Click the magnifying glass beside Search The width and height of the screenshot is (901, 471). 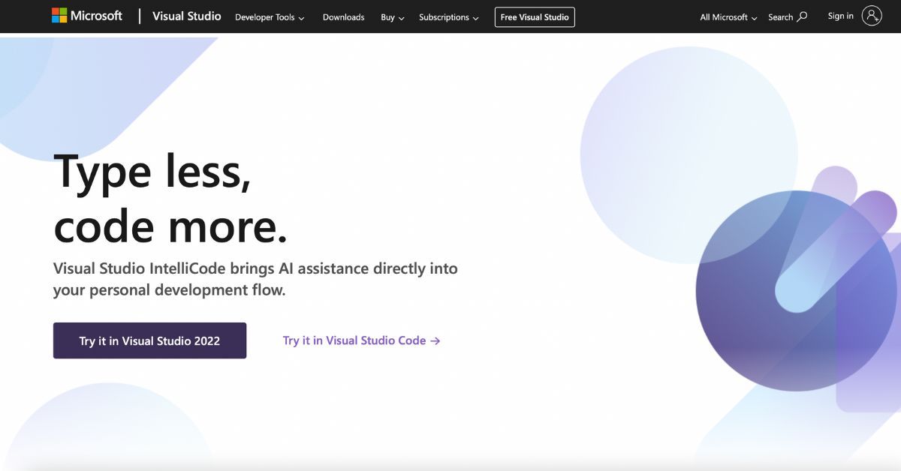point(802,16)
